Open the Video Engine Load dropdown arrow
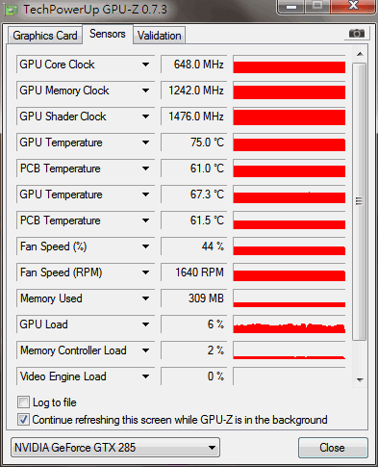The width and height of the screenshot is (378, 467). point(145,376)
